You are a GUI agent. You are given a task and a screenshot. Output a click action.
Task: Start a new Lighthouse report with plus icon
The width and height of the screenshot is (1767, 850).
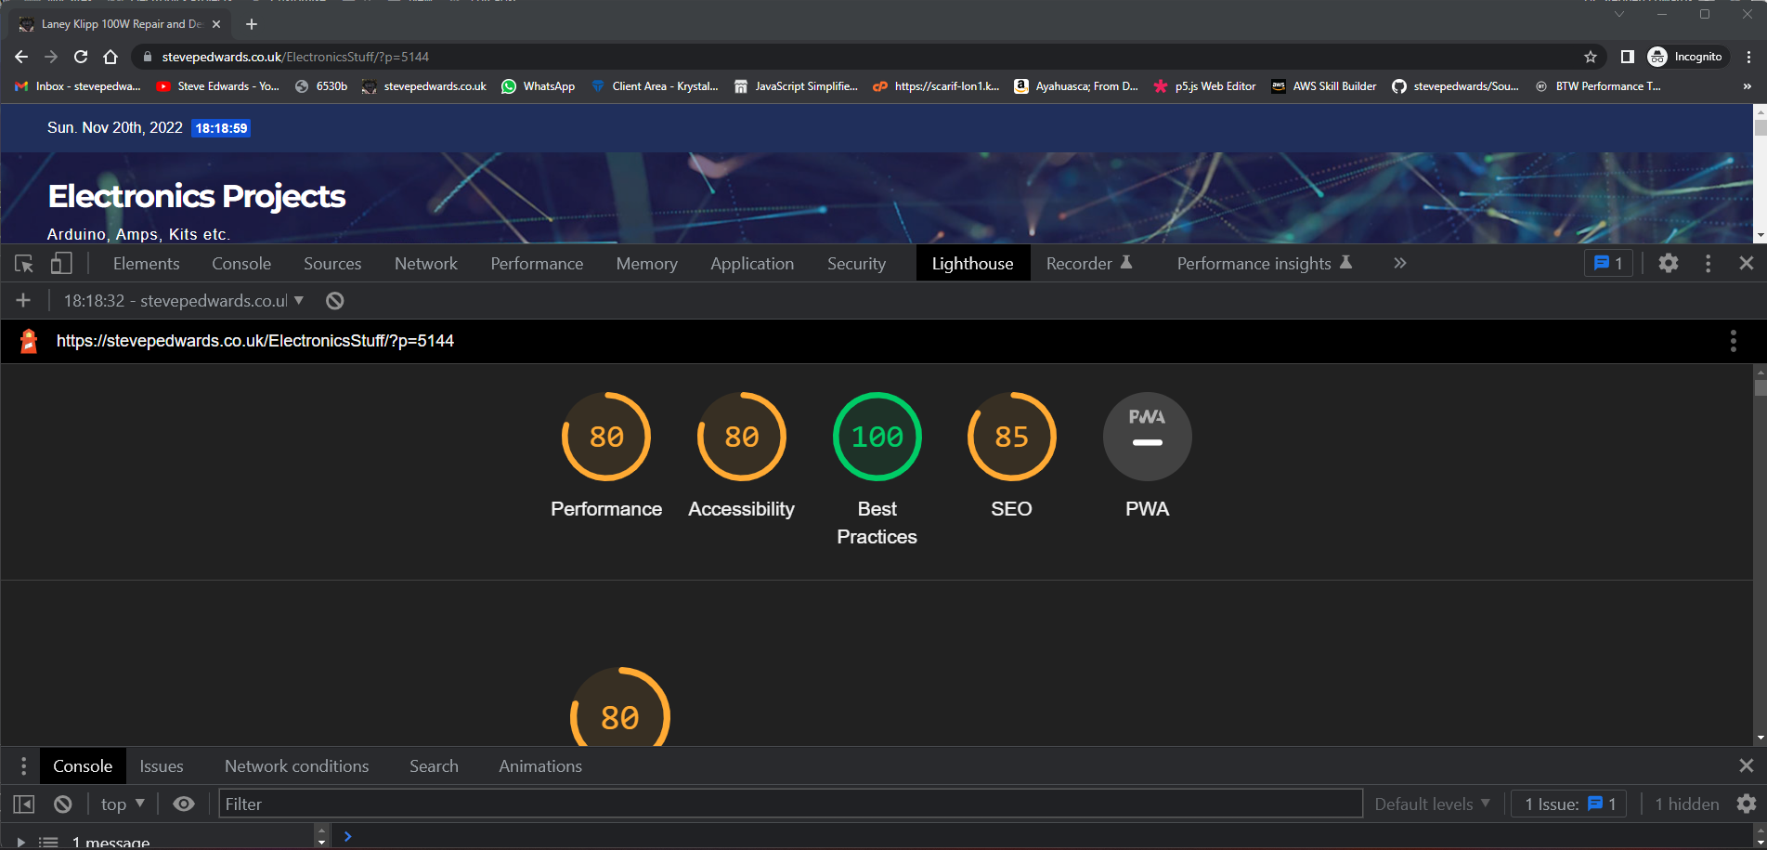click(23, 301)
